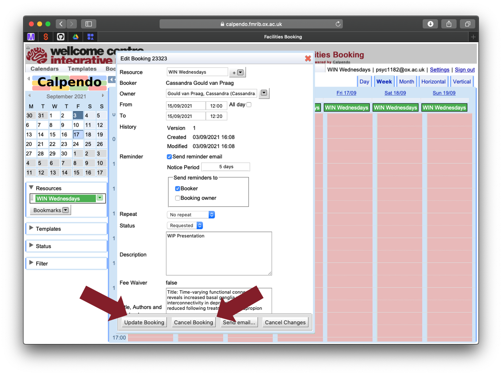The height and width of the screenshot is (375, 502).
Task: Click Cancel Booking button
Action: tap(193, 322)
